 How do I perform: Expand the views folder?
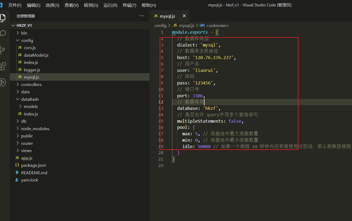tap(18, 150)
